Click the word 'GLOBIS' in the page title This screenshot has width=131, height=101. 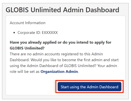pos(17,10)
